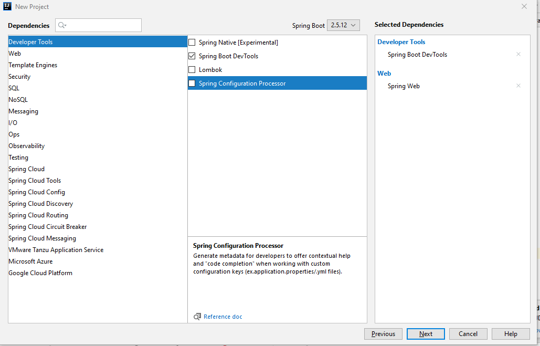Remove Spring Web from selected dependencies
This screenshot has height=346, width=540.
pos(518,86)
